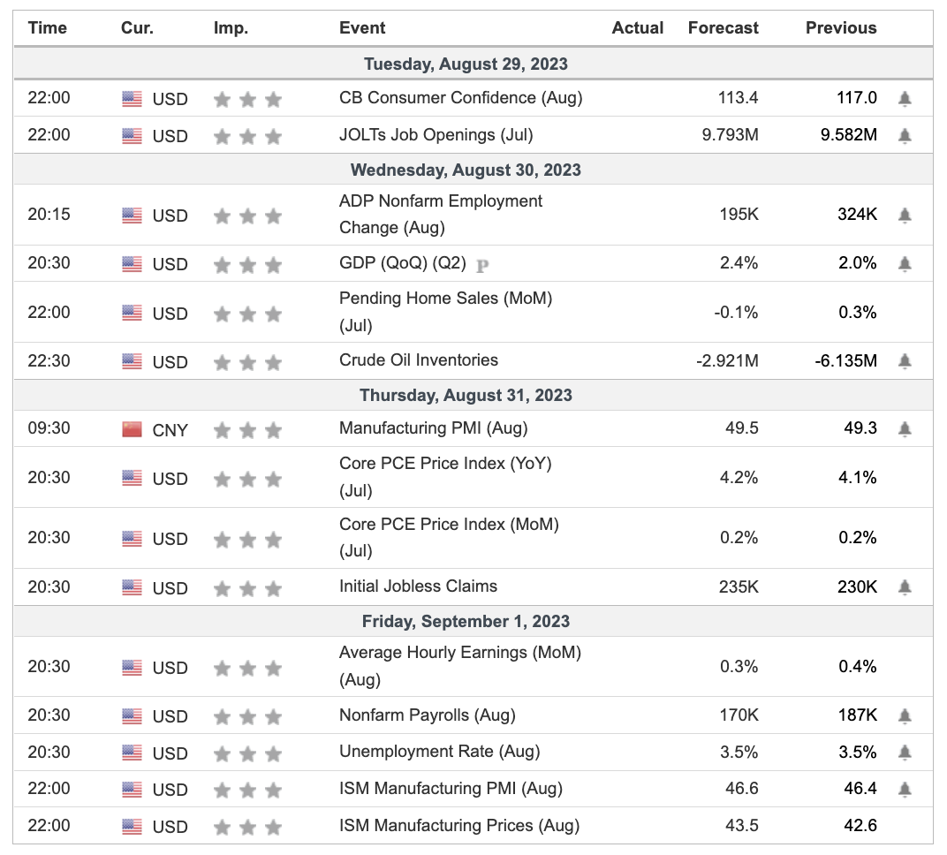Click bell icon for ADP Nonfarm Employment Change
The width and height of the screenshot is (947, 855).
tap(905, 215)
